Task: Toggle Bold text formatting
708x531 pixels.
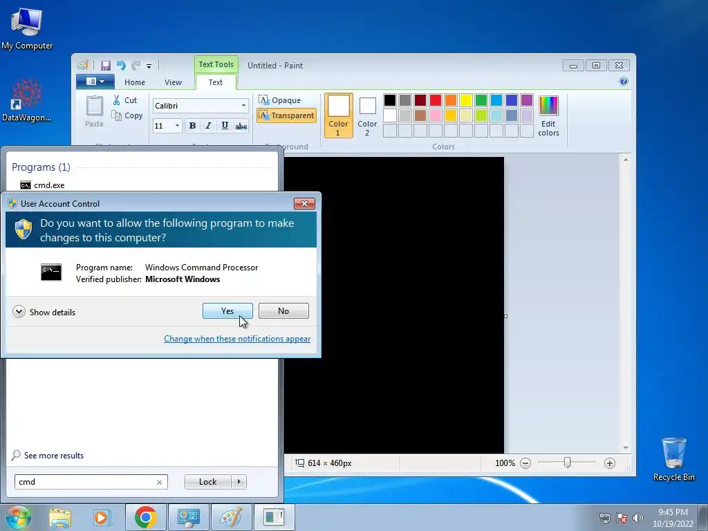Action: [x=192, y=126]
